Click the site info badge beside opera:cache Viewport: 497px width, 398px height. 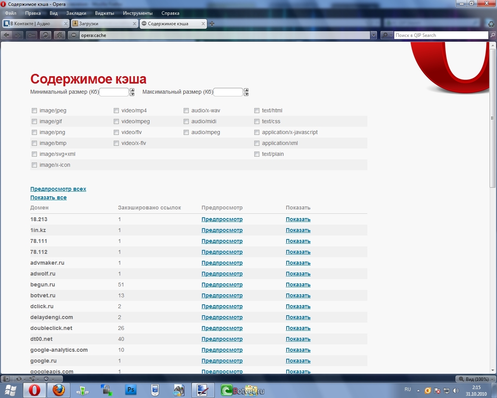tap(74, 35)
